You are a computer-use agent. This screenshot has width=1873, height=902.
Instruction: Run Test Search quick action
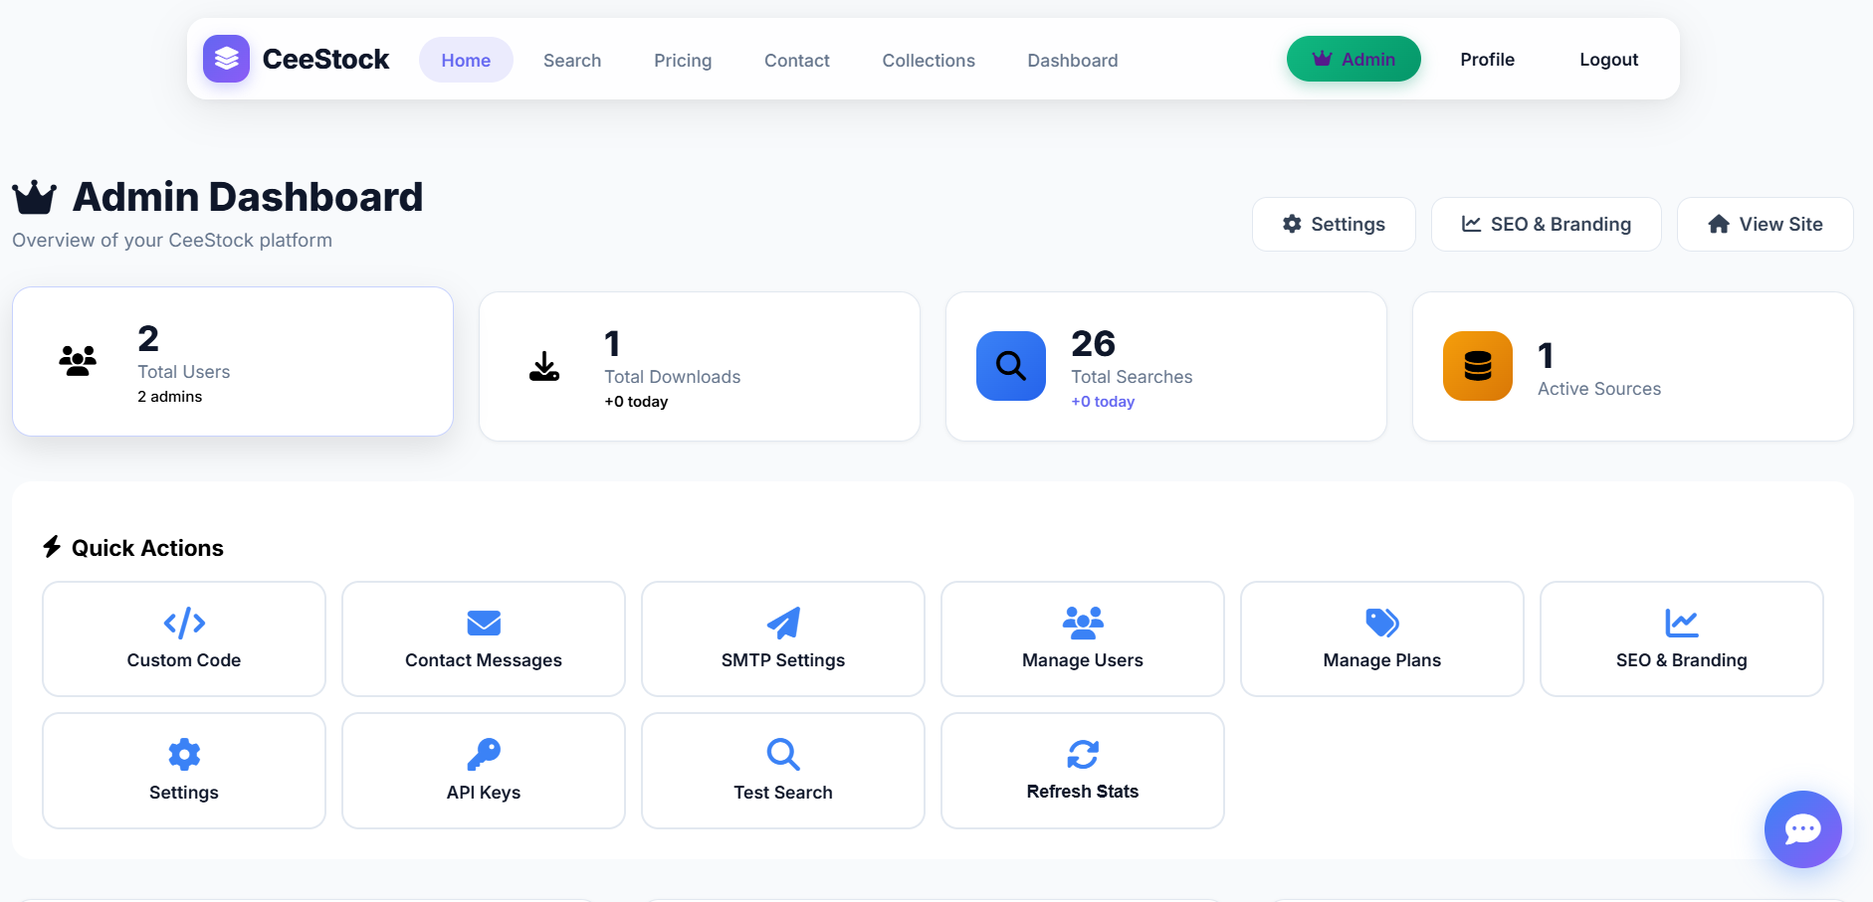point(783,771)
